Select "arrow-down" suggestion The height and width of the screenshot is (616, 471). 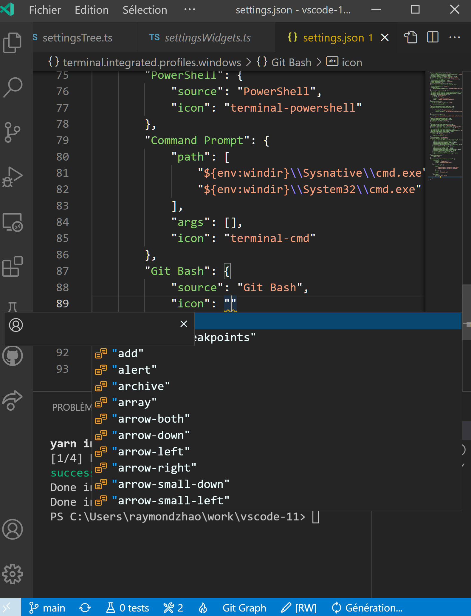tap(277, 435)
